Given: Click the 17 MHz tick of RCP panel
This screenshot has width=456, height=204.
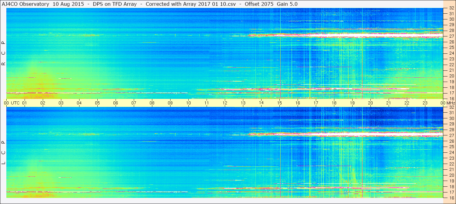Looking at the screenshot, I should pyautogui.click(x=451, y=93).
